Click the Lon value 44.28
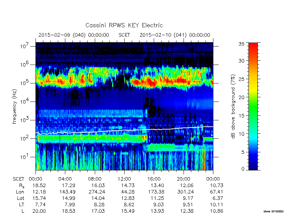The height and width of the screenshot is (213, 284). pos(128,192)
